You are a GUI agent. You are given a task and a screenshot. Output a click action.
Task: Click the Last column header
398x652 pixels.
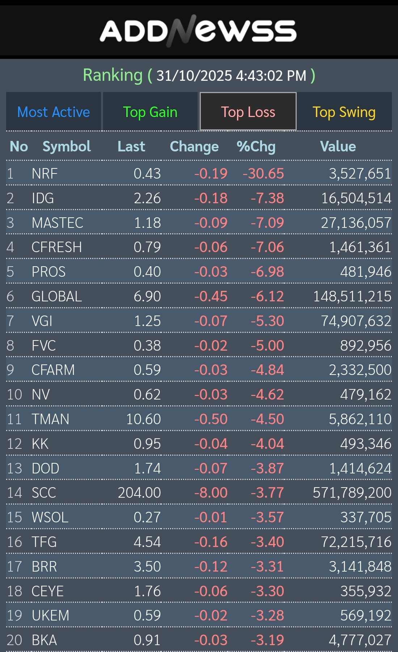[131, 146]
